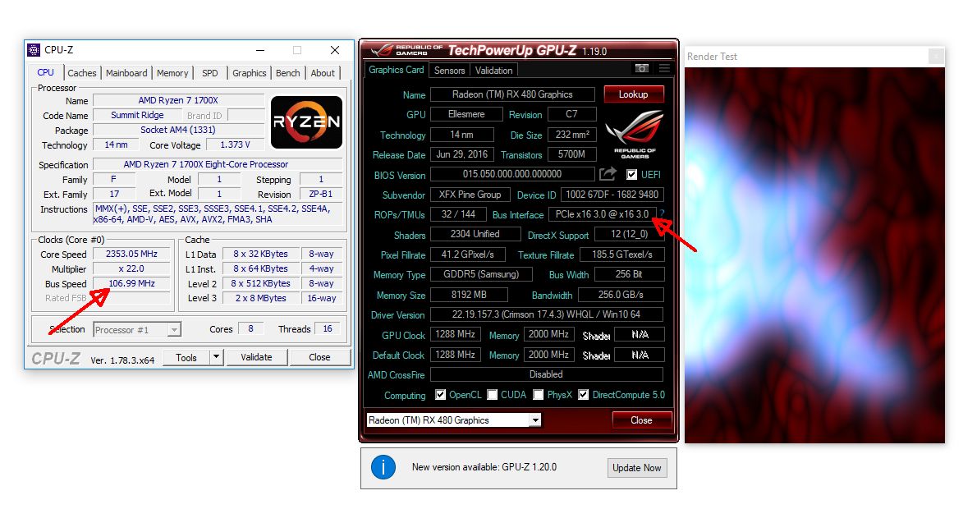The height and width of the screenshot is (509, 963).
Task: Toggle the OpenCL checkbox
Action: [440, 395]
